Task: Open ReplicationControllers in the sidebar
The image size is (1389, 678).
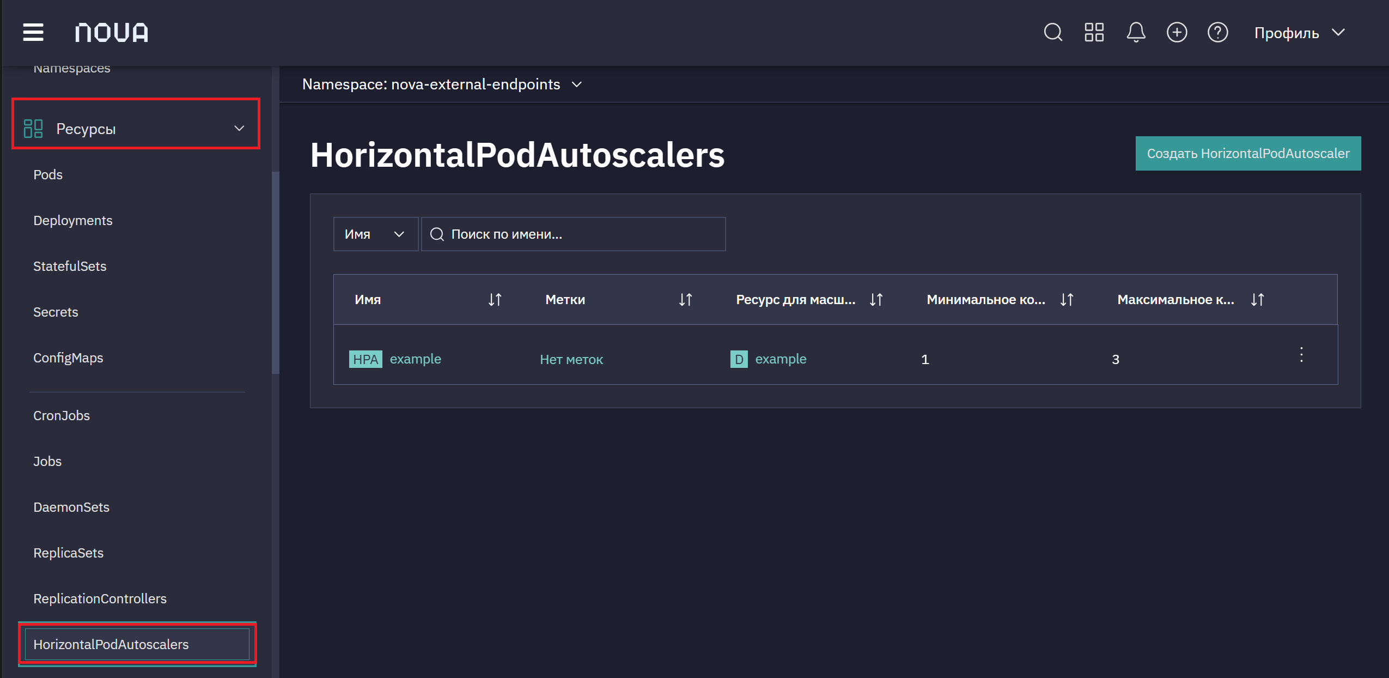Action: click(100, 598)
